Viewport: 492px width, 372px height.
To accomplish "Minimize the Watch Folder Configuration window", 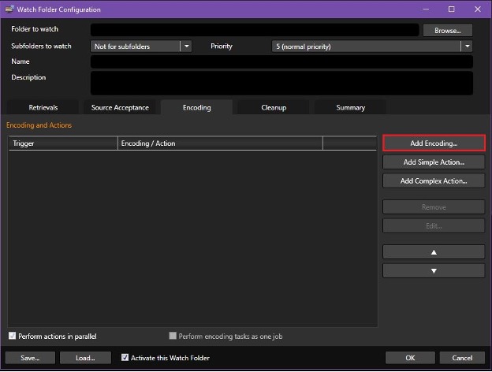I will point(426,9).
